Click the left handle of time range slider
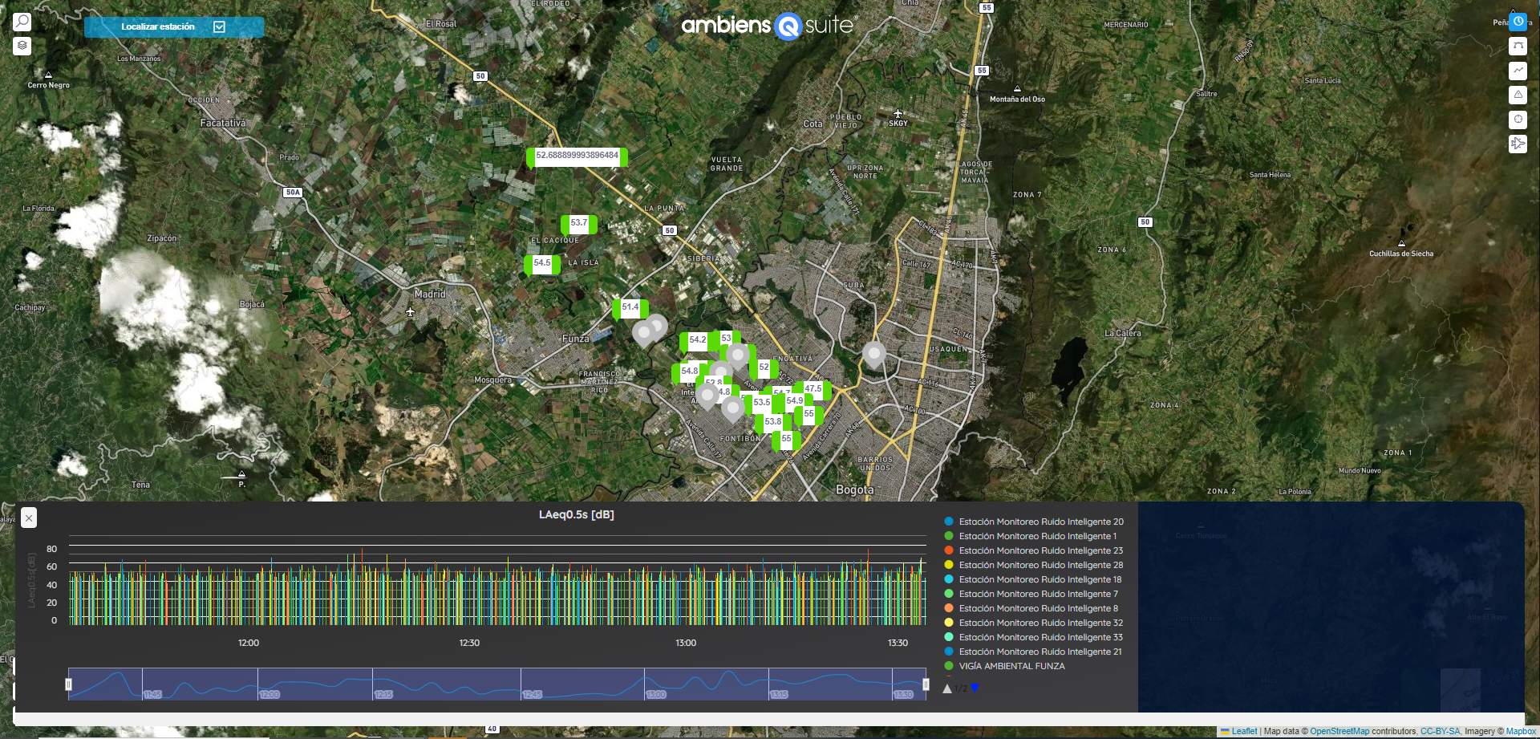The height and width of the screenshot is (739, 1540). click(x=68, y=684)
